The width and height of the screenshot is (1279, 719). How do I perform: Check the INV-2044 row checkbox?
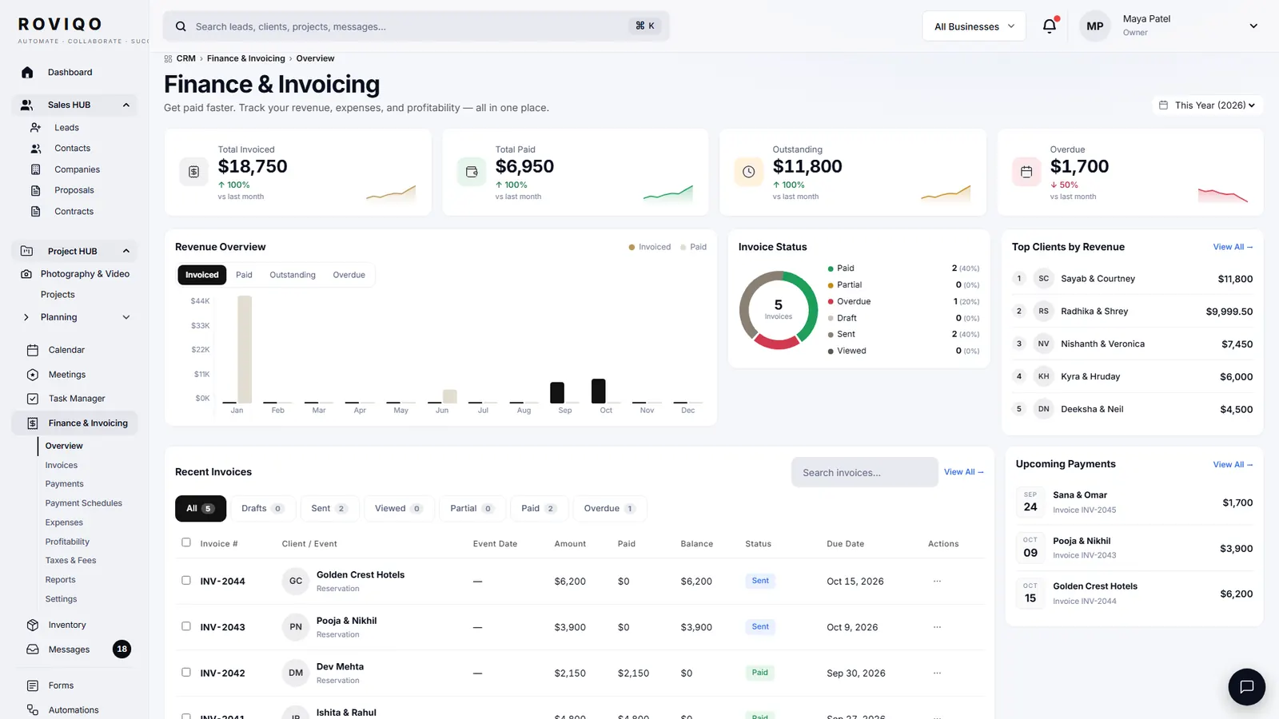pyautogui.click(x=186, y=580)
